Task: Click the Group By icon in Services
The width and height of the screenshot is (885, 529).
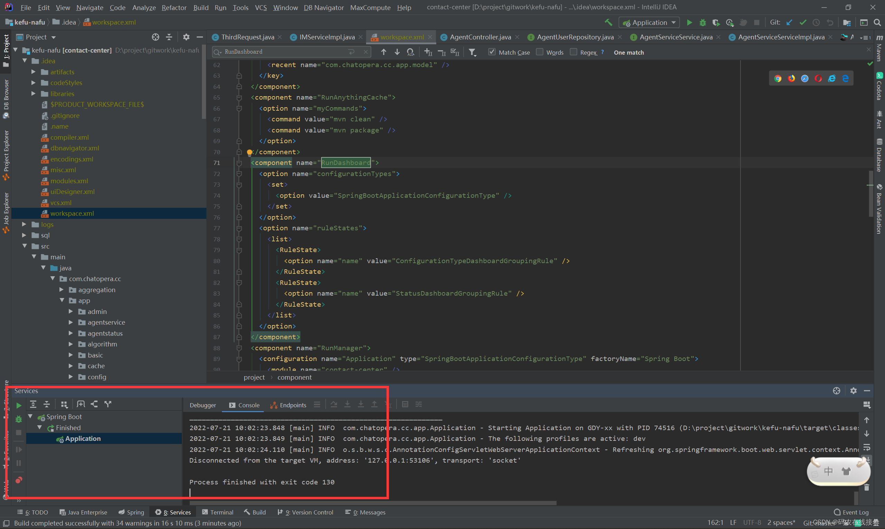Action: (64, 404)
